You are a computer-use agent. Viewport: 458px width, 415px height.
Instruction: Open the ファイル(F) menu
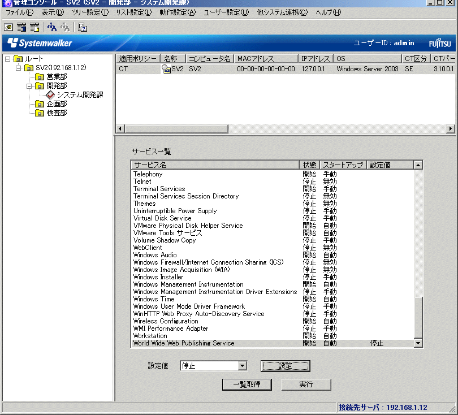[x=19, y=12]
